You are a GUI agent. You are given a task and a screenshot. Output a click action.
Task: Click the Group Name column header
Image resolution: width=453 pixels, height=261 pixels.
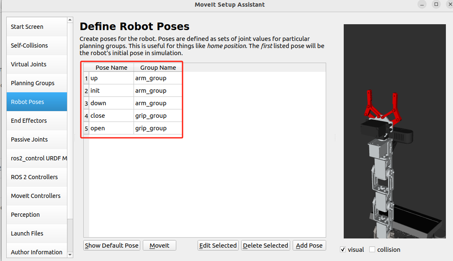(158, 68)
